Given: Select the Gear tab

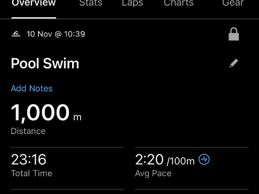Looking at the screenshot, I should point(233,3).
